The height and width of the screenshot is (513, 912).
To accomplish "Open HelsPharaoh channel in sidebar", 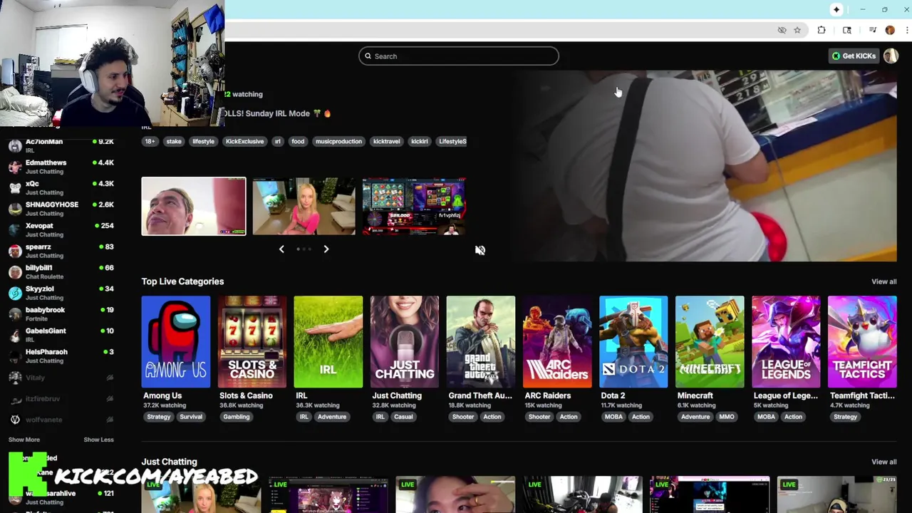I will (x=61, y=356).
